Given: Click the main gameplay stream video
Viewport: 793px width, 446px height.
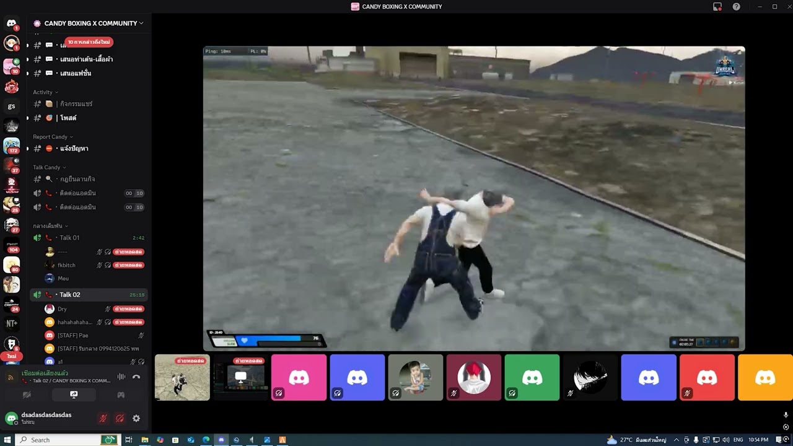Looking at the screenshot, I should click(x=474, y=198).
